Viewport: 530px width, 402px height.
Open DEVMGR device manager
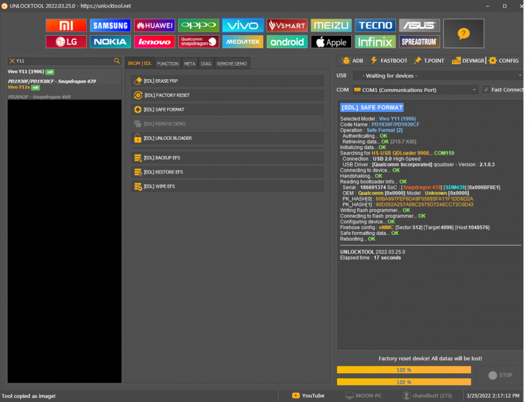pyautogui.click(x=468, y=61)
